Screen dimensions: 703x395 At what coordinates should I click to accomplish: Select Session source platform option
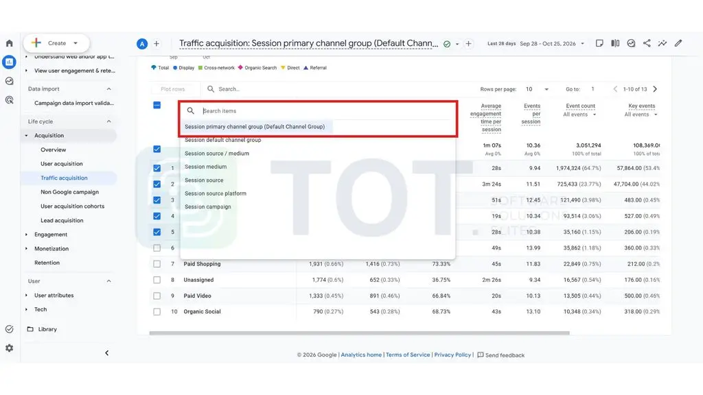coord(216,193)
